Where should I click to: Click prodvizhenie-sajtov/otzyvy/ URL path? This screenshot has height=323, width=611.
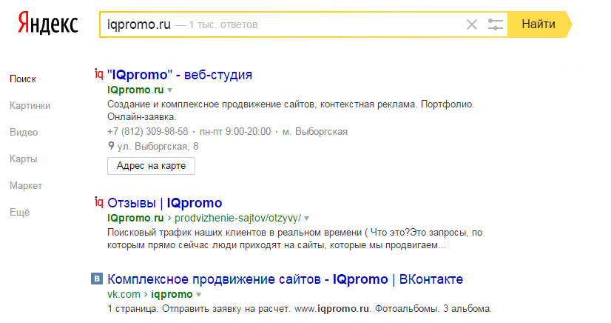tap(237, 218)
